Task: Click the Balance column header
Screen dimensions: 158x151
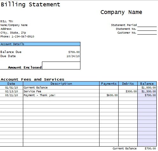Action: pos(147,83)
